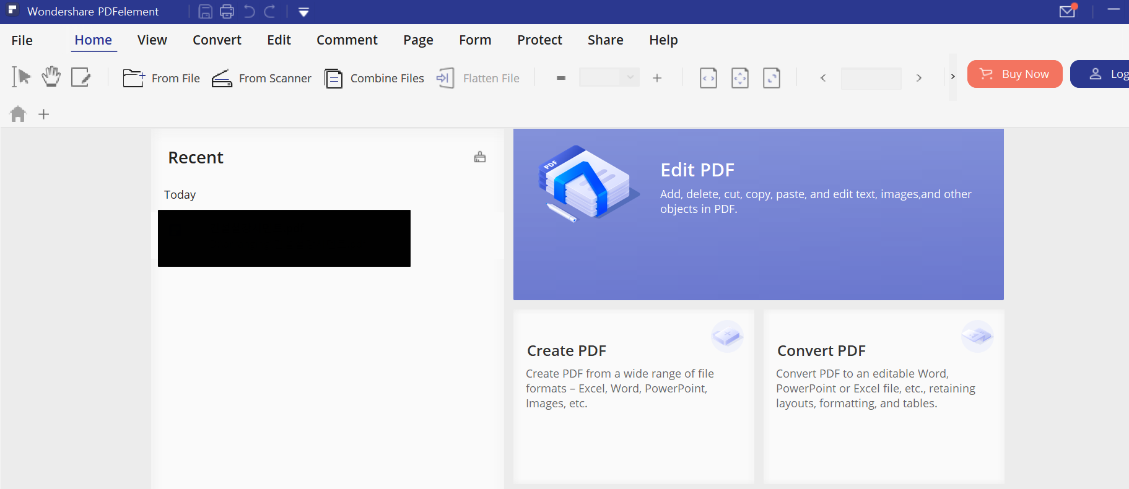Click the Log in button
Screen dimensions: 1129x489
pos(1100,74)
